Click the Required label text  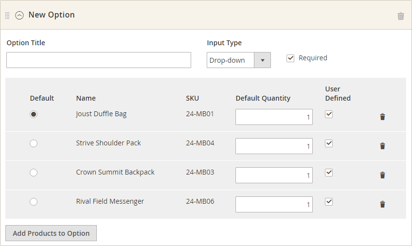coord(313,58)
